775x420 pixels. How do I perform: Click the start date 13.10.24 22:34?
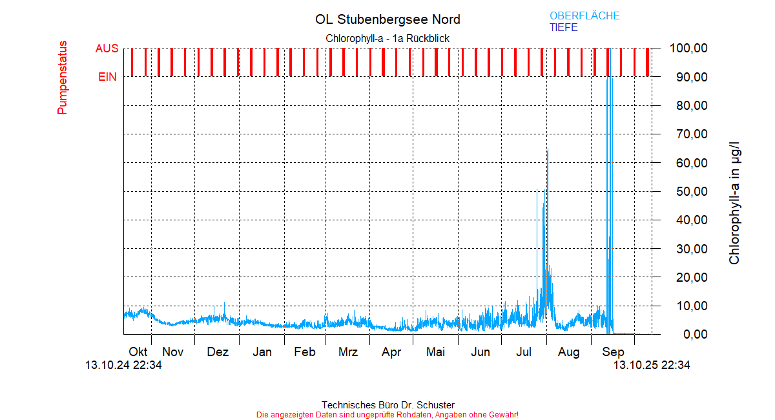coord(123,365)
